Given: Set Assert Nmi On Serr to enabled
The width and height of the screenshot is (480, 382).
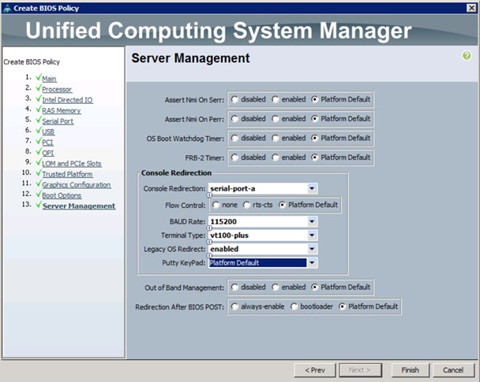Looking at the screenshot, I should click(x=276, y=99).
